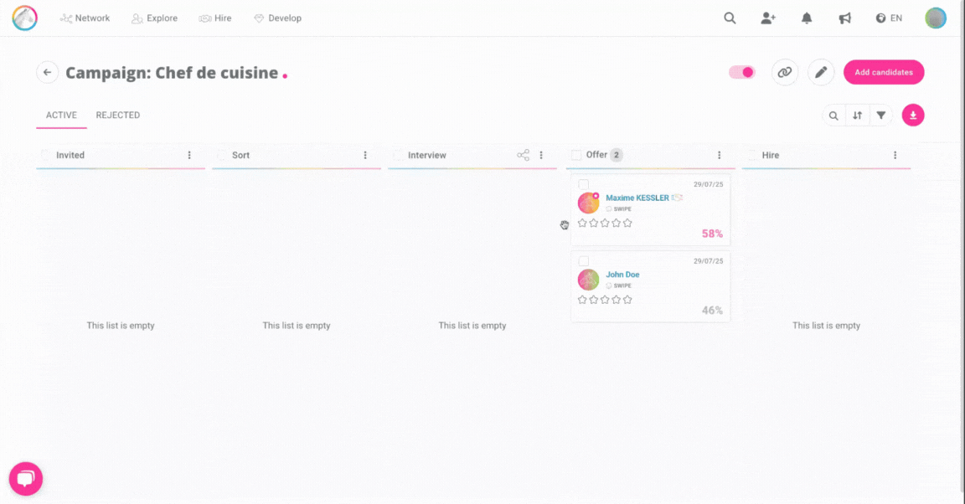
Task: Click Add candidates button
Action: click(884, 73)
